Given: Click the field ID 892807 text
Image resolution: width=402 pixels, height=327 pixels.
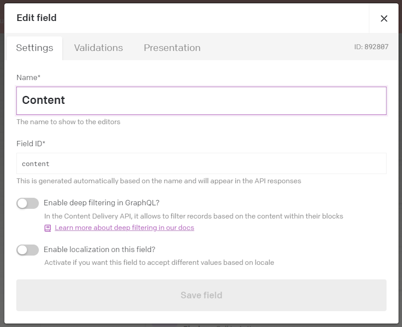Looking at the screenshot, I should [x=371, y=47].
